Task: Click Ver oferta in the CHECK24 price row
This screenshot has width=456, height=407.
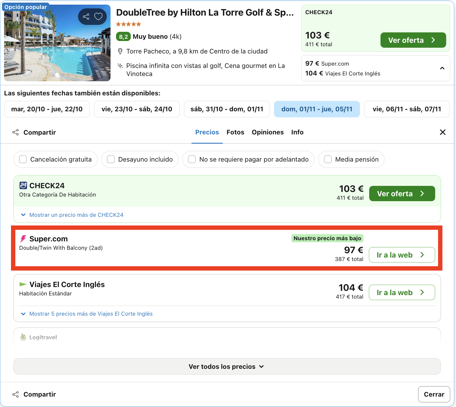Action: click(x=402, y=194)
